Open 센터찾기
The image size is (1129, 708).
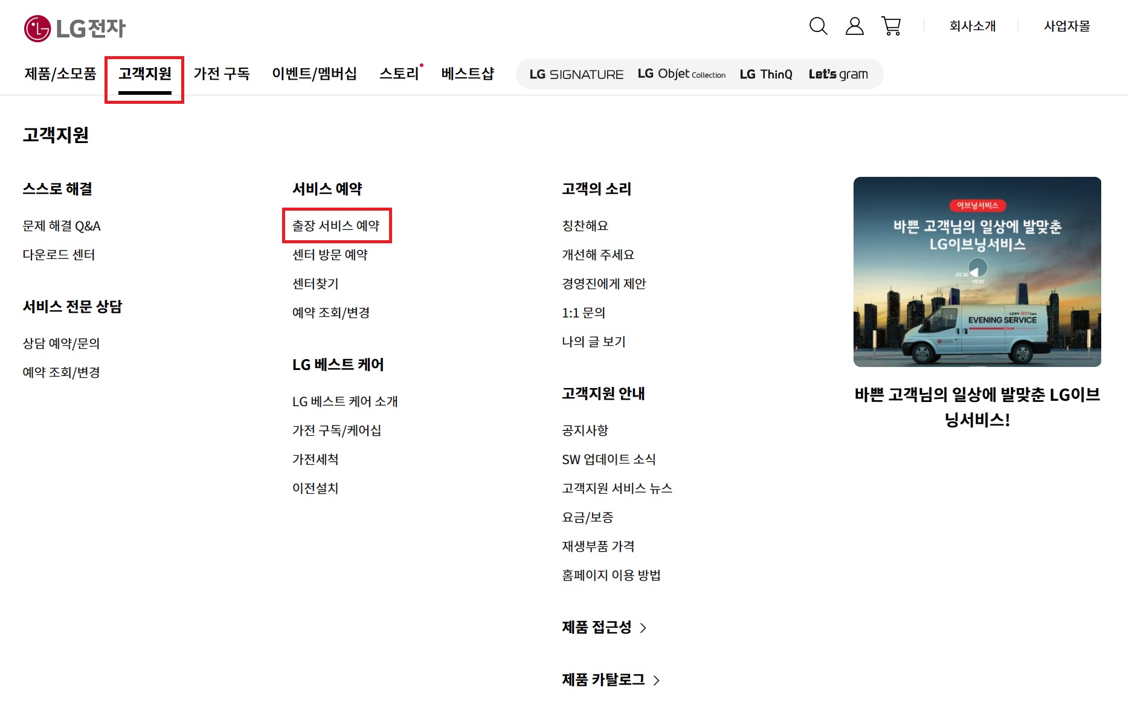point(315,284)
